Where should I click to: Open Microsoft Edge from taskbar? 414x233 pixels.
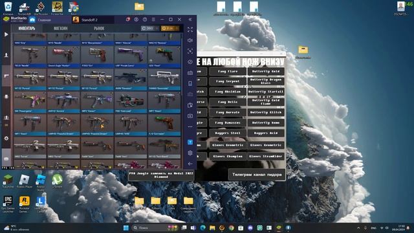[x=202, y=228]
